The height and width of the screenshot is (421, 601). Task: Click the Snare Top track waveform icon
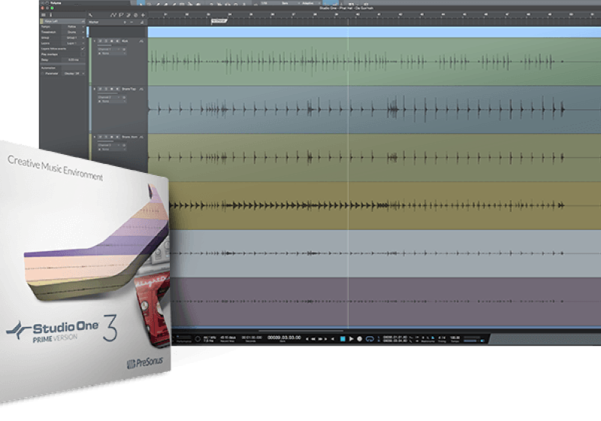pyautogui.click(x=141, y=89)
